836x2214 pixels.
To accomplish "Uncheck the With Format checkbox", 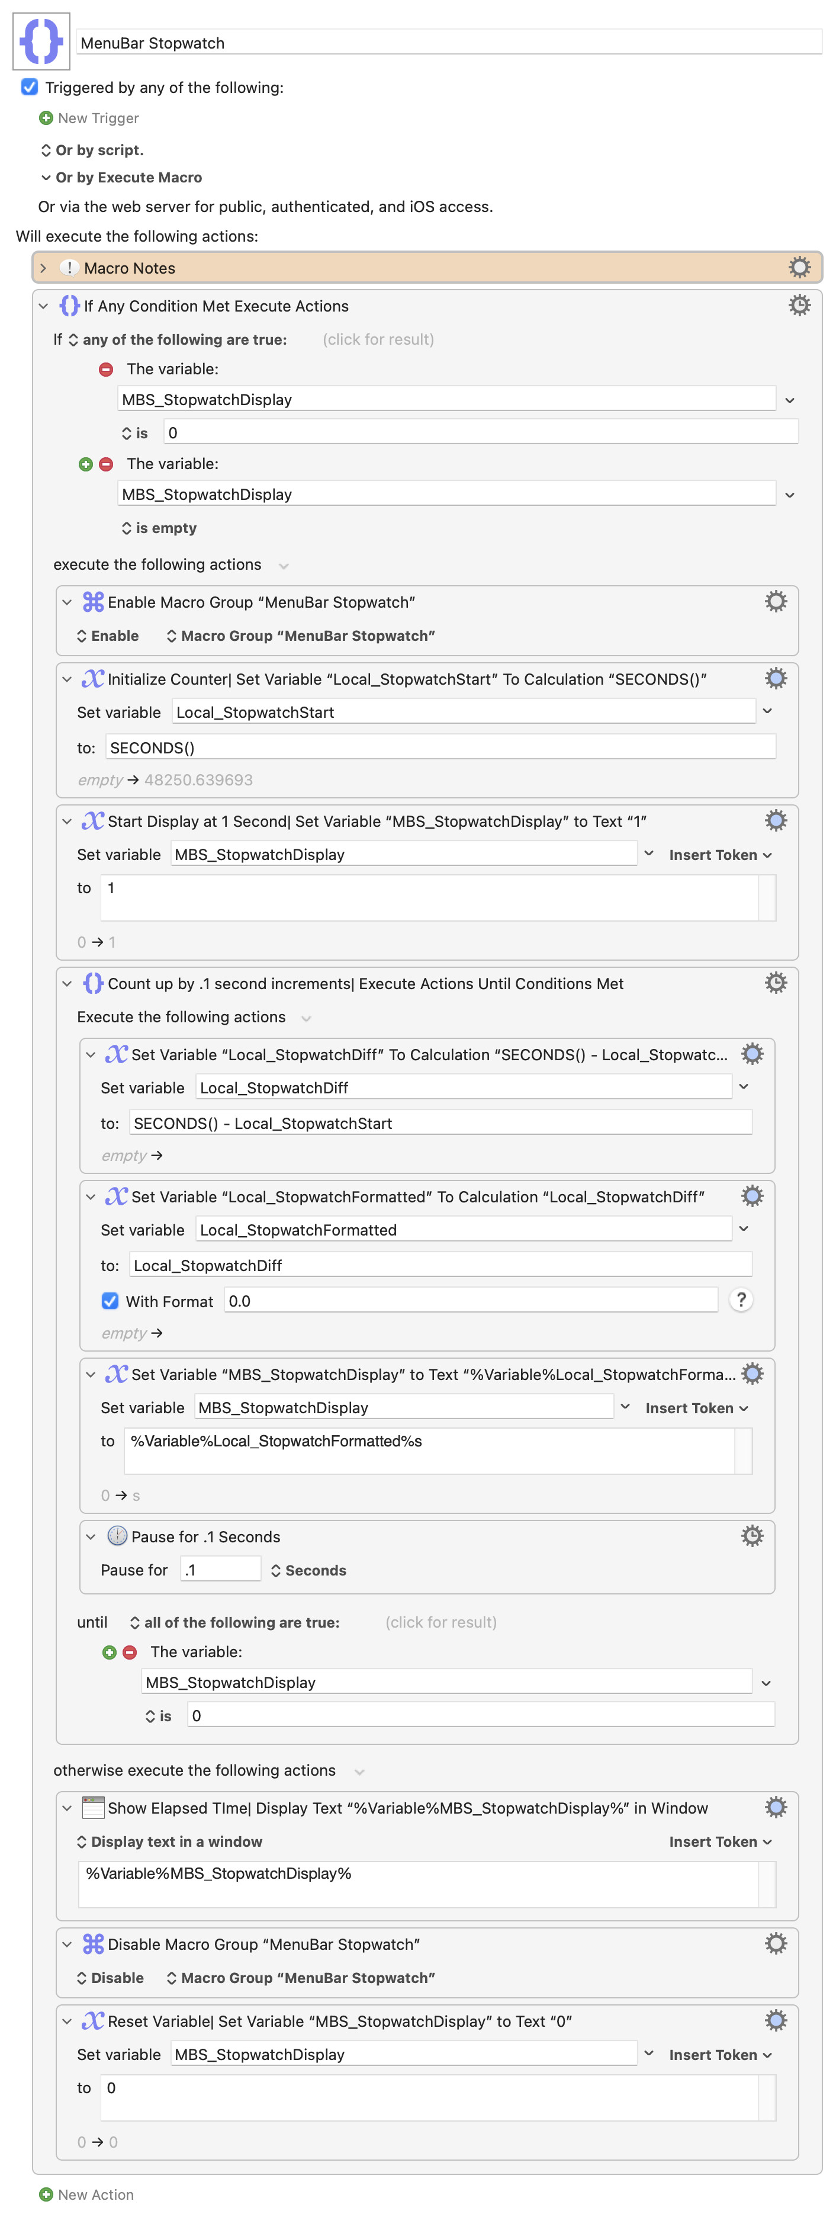I will click(110, 1300).
